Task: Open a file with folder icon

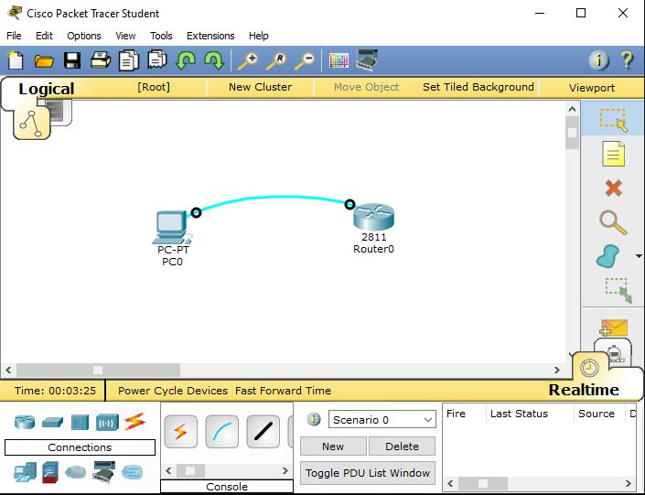Action: (x=44, y=61)
